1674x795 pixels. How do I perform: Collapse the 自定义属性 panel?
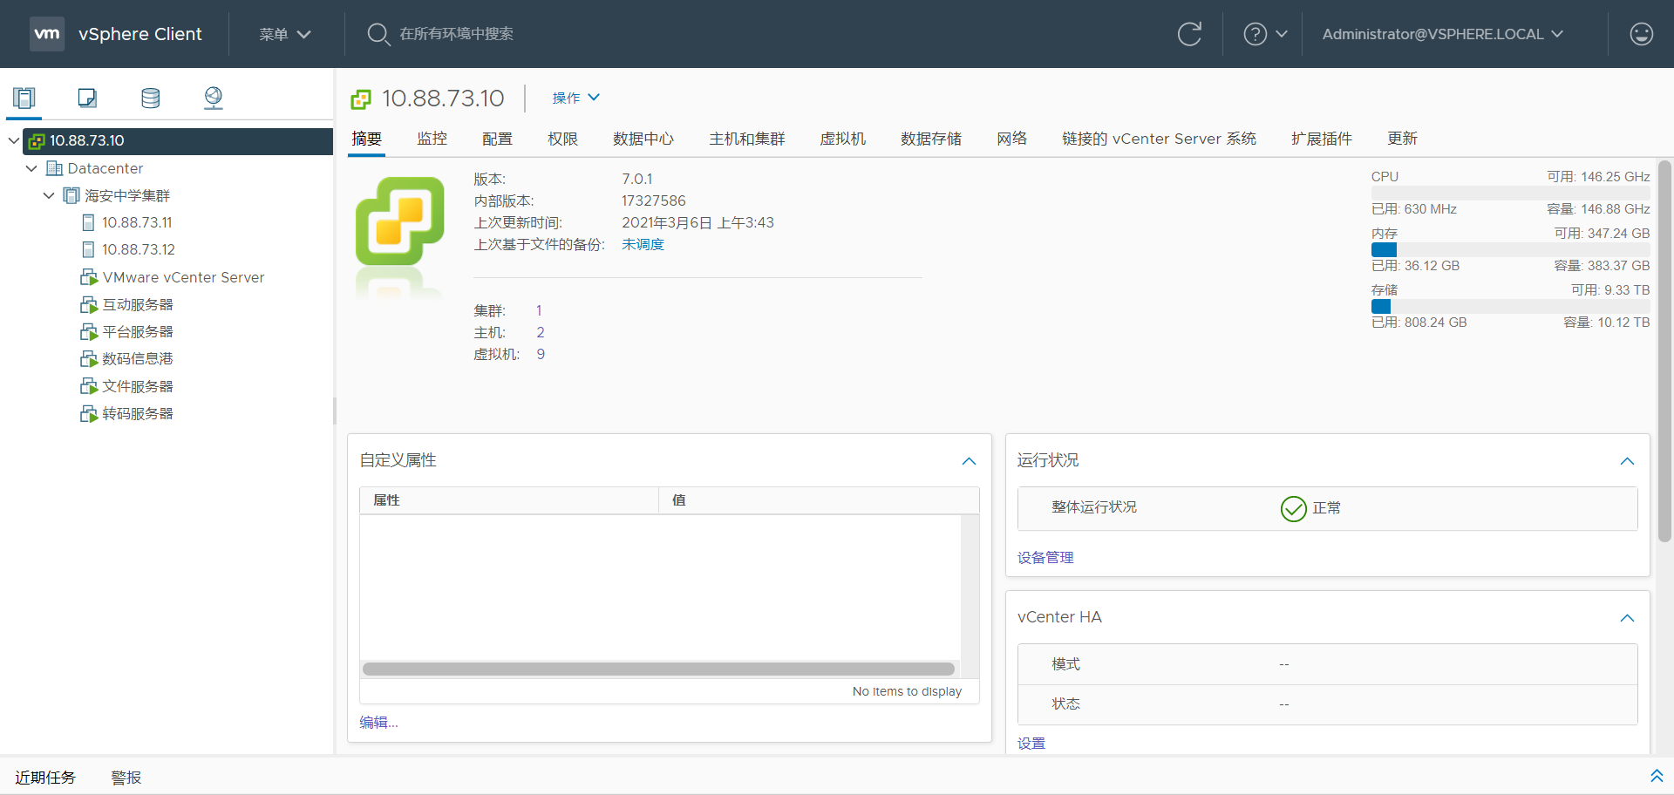969,461
